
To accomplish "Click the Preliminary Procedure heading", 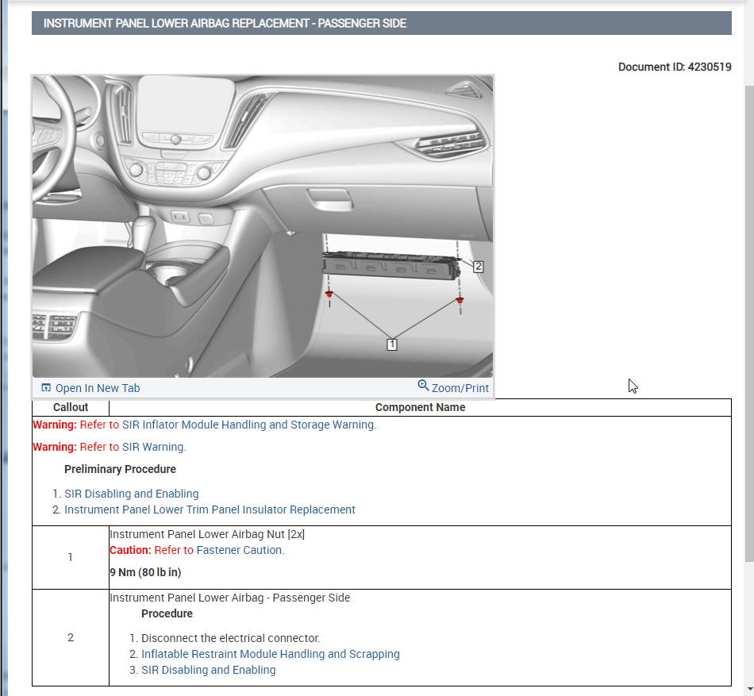I will pyautogui.click(x=120, y=469).
